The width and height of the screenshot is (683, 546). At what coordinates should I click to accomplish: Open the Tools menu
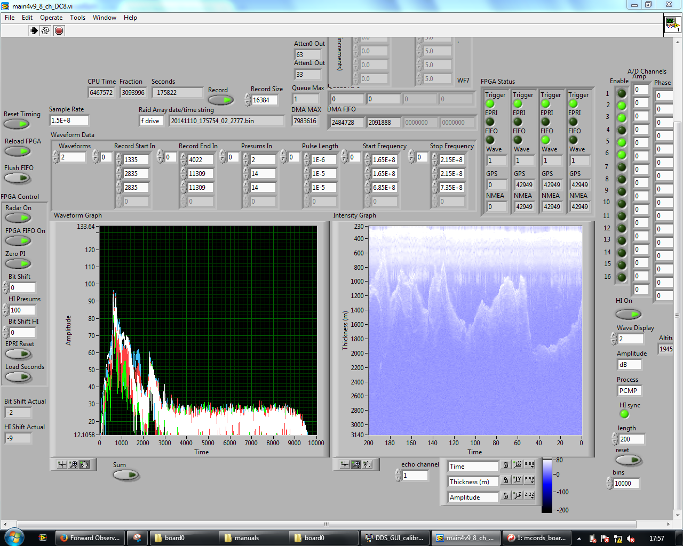pyautogui.click(x=77, y=18)
